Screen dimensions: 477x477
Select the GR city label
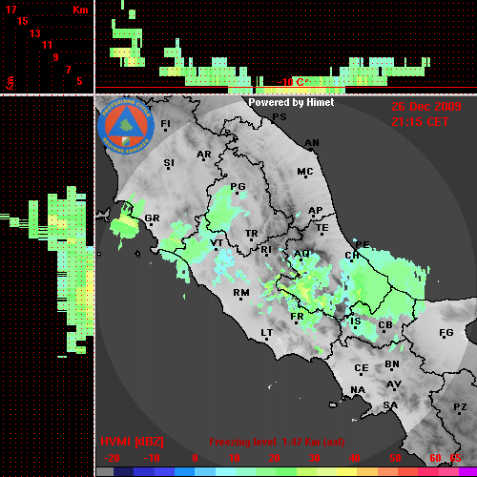click(x=152, y=218)
